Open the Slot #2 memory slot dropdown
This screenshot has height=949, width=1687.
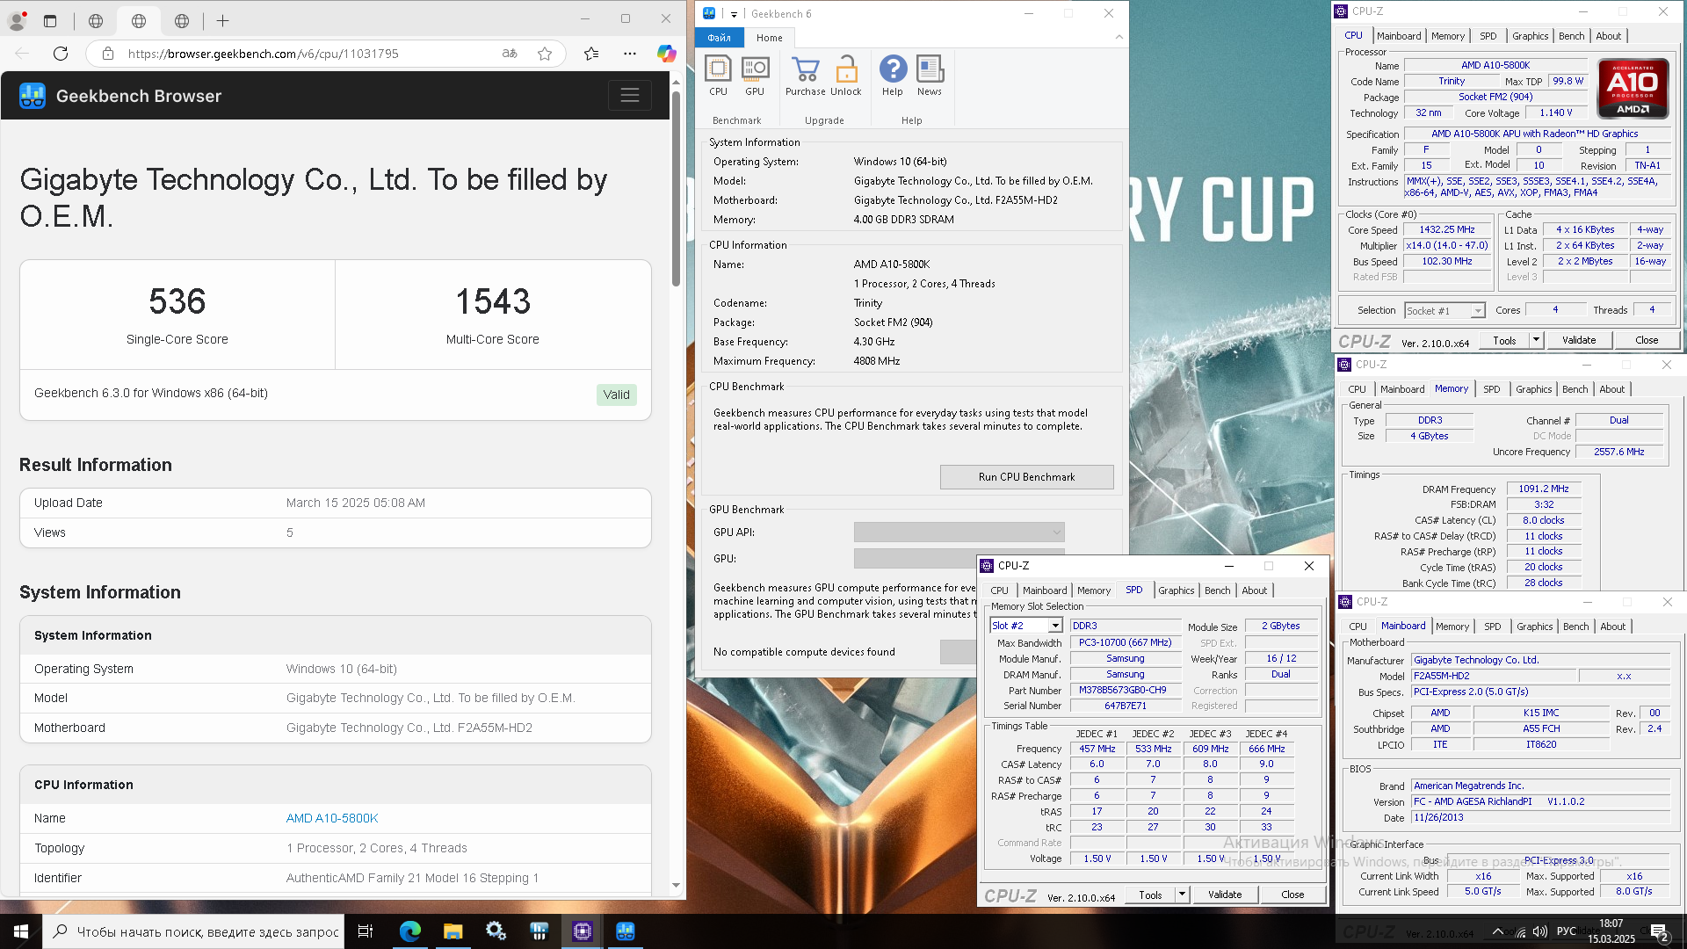(x=1026, y=626)
